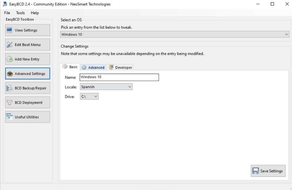Click the Advanced Settings chip icon
Viewport: 292px width, 190px height.
10,74
